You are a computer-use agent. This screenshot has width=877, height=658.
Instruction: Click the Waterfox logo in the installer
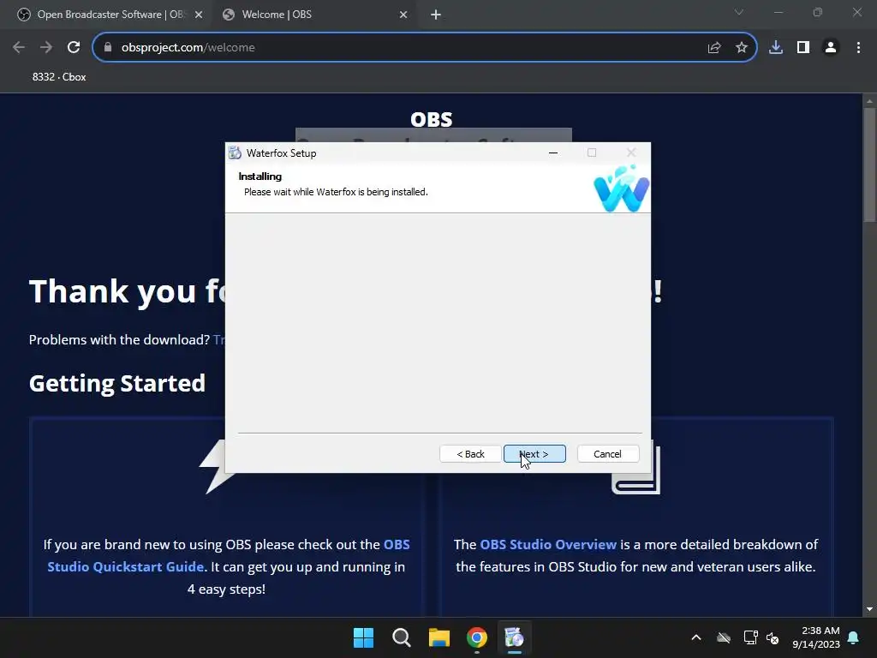pyautogui.click(x=622, y=188)
